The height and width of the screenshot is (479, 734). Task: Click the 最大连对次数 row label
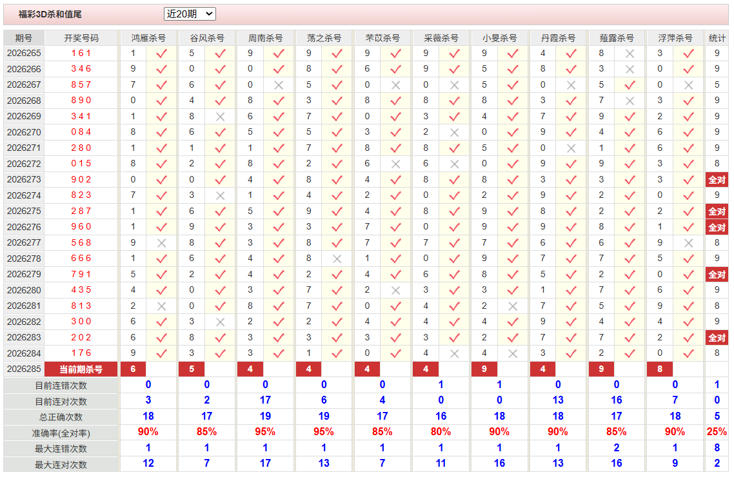[x=61, y=465]
